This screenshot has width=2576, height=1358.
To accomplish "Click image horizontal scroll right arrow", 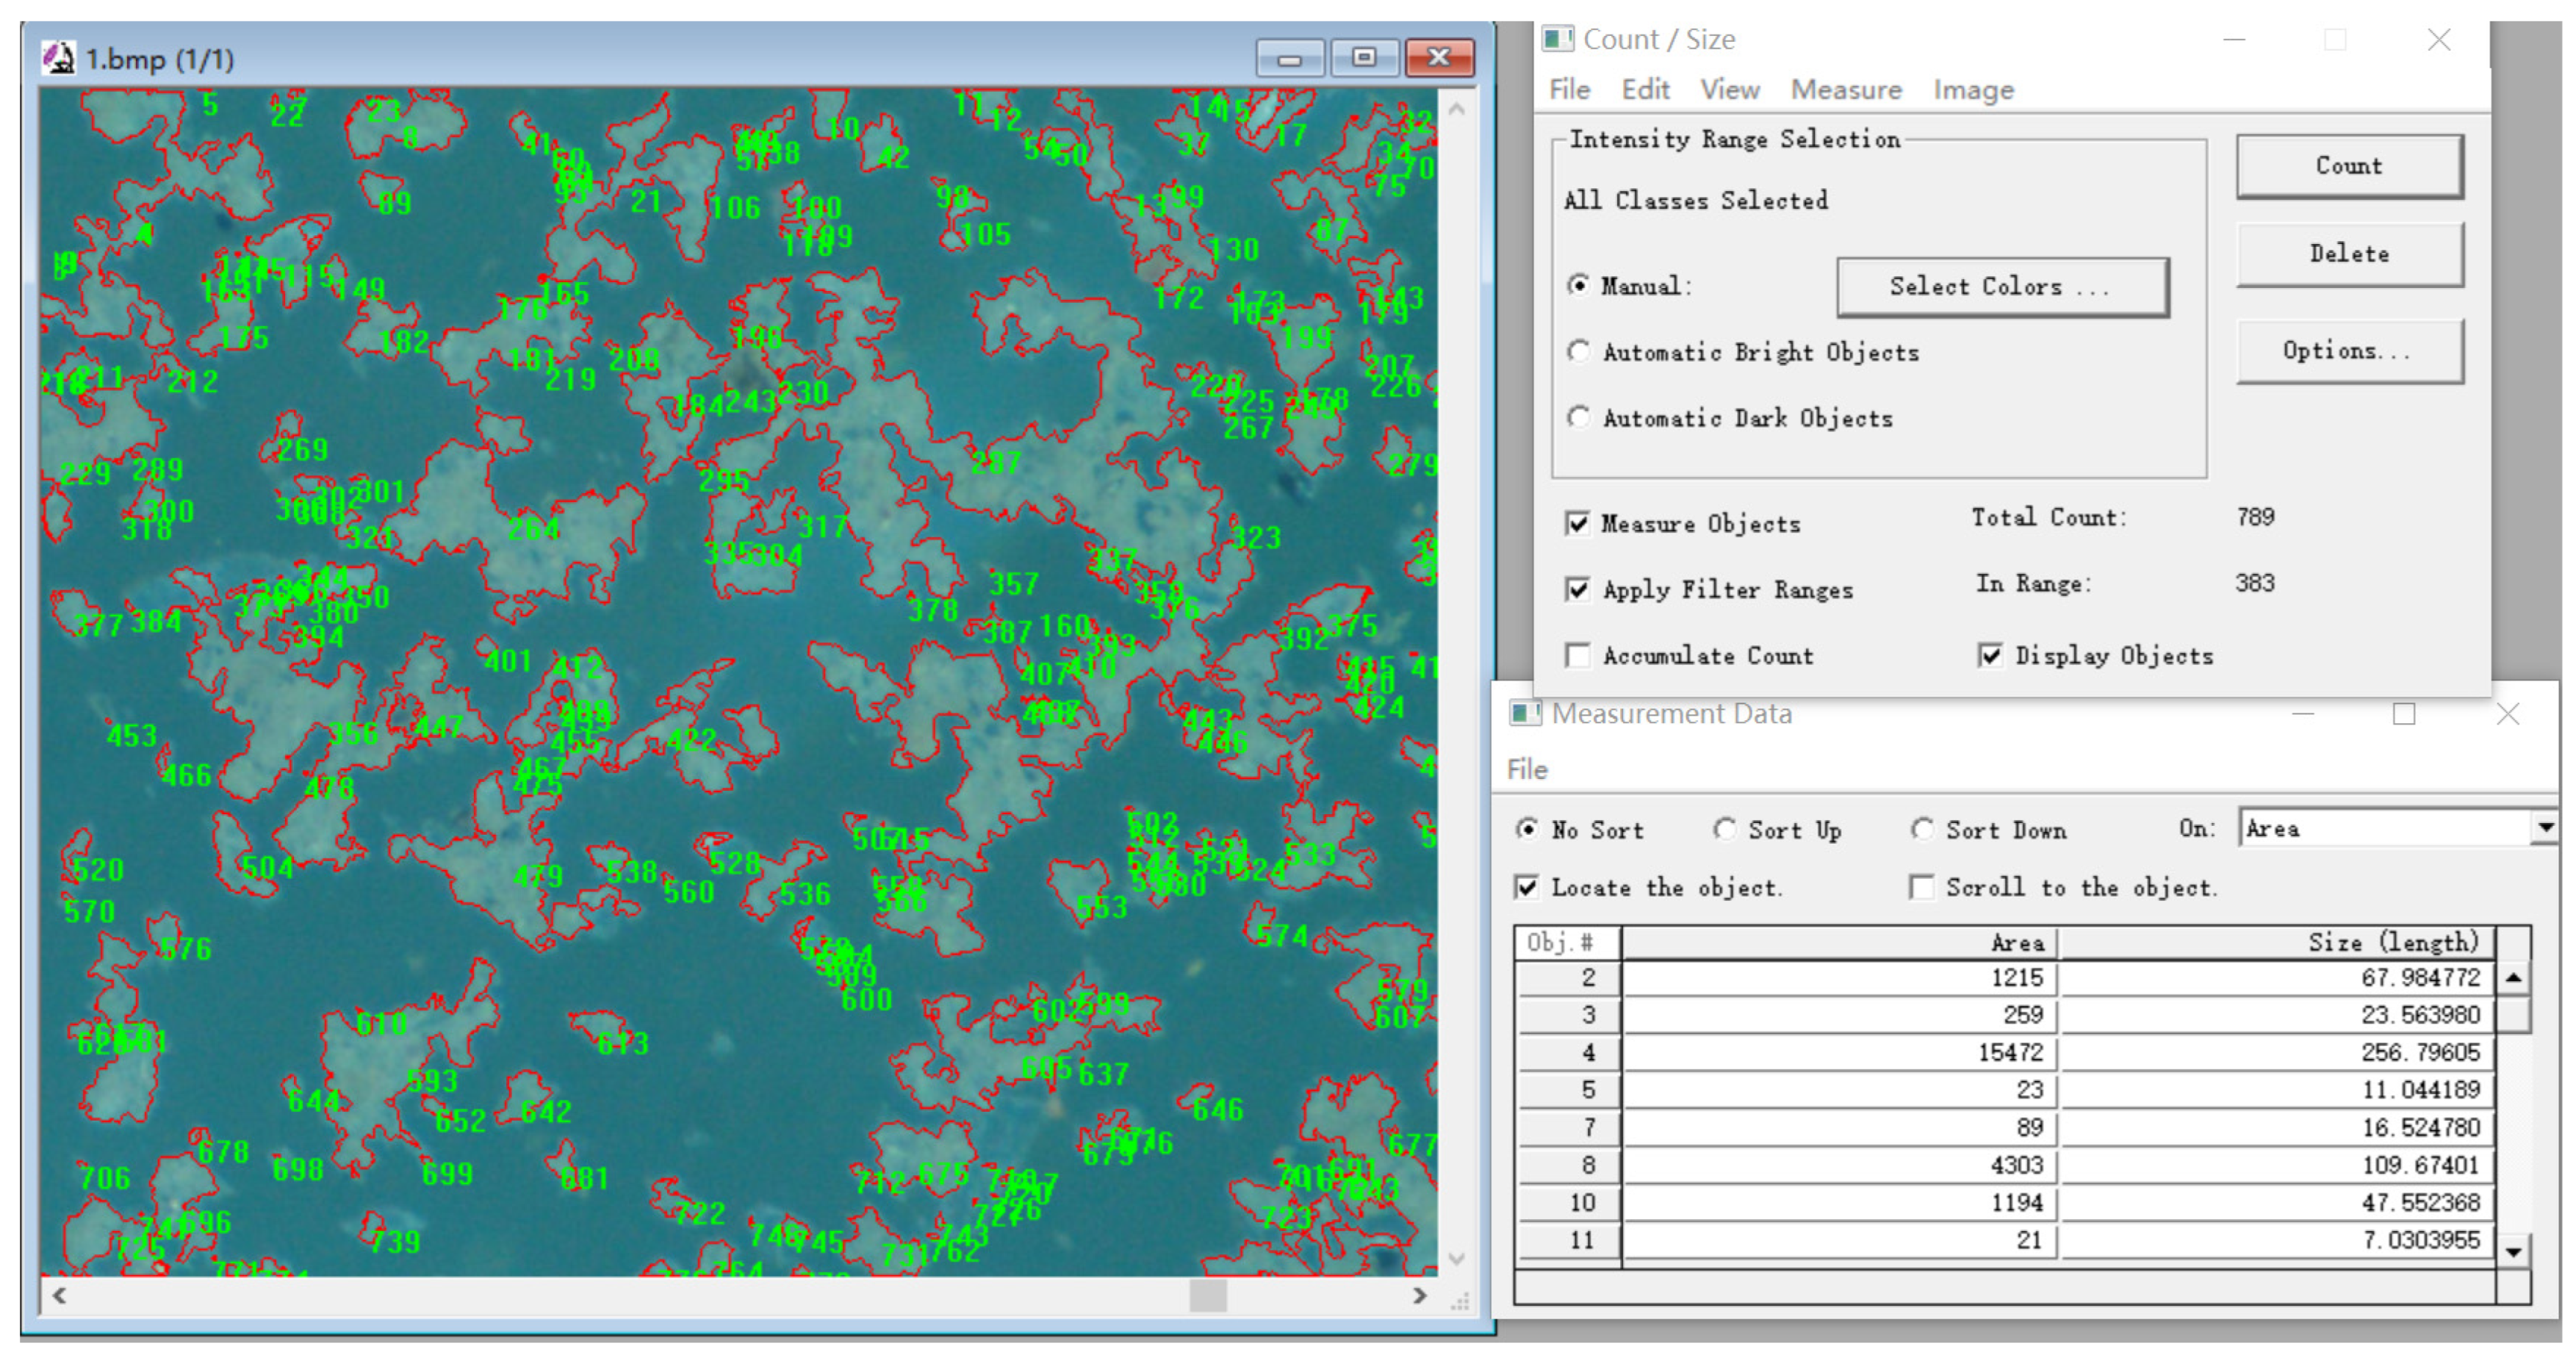I will coord(1419,1296).
